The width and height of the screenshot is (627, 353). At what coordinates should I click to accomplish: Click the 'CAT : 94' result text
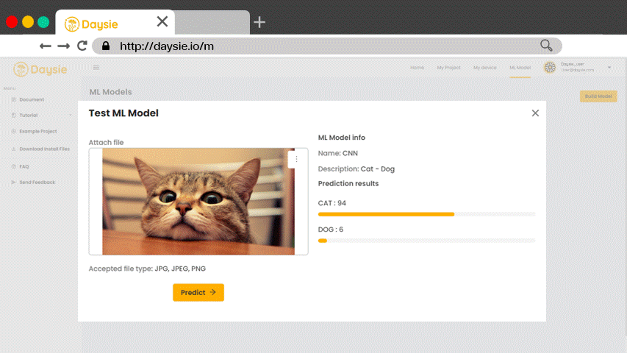click(x=332, y=203)
